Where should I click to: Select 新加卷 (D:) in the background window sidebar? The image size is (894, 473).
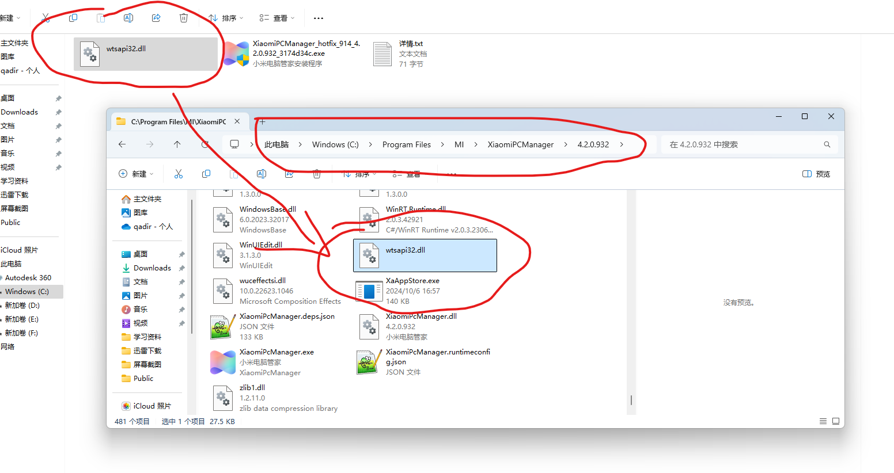22,306
